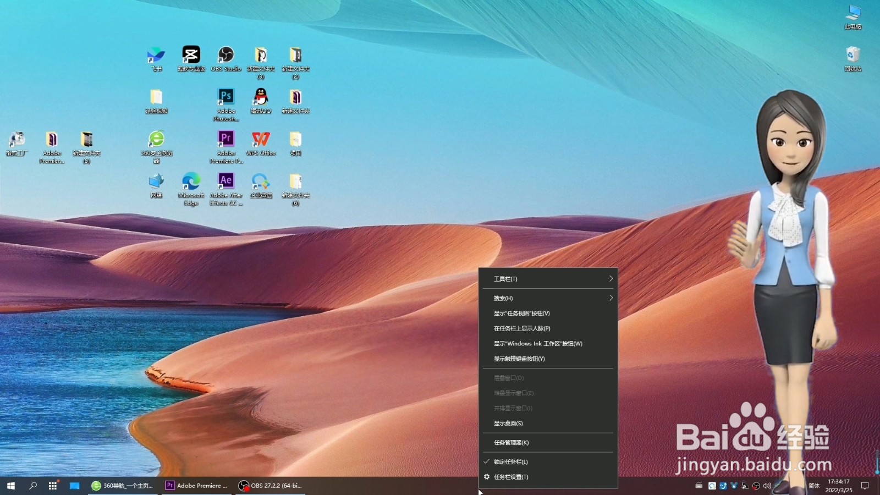Open the 新建文件夹 (5) folder
Image resolution: width=880 pixels, height=495 pixels.
click(86, 147)
